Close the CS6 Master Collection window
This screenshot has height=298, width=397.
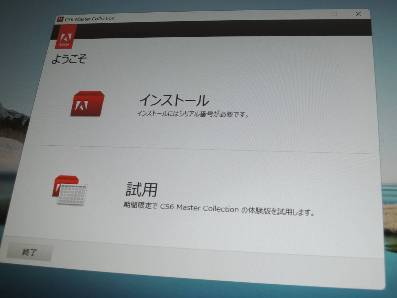(x=358, y=14)
